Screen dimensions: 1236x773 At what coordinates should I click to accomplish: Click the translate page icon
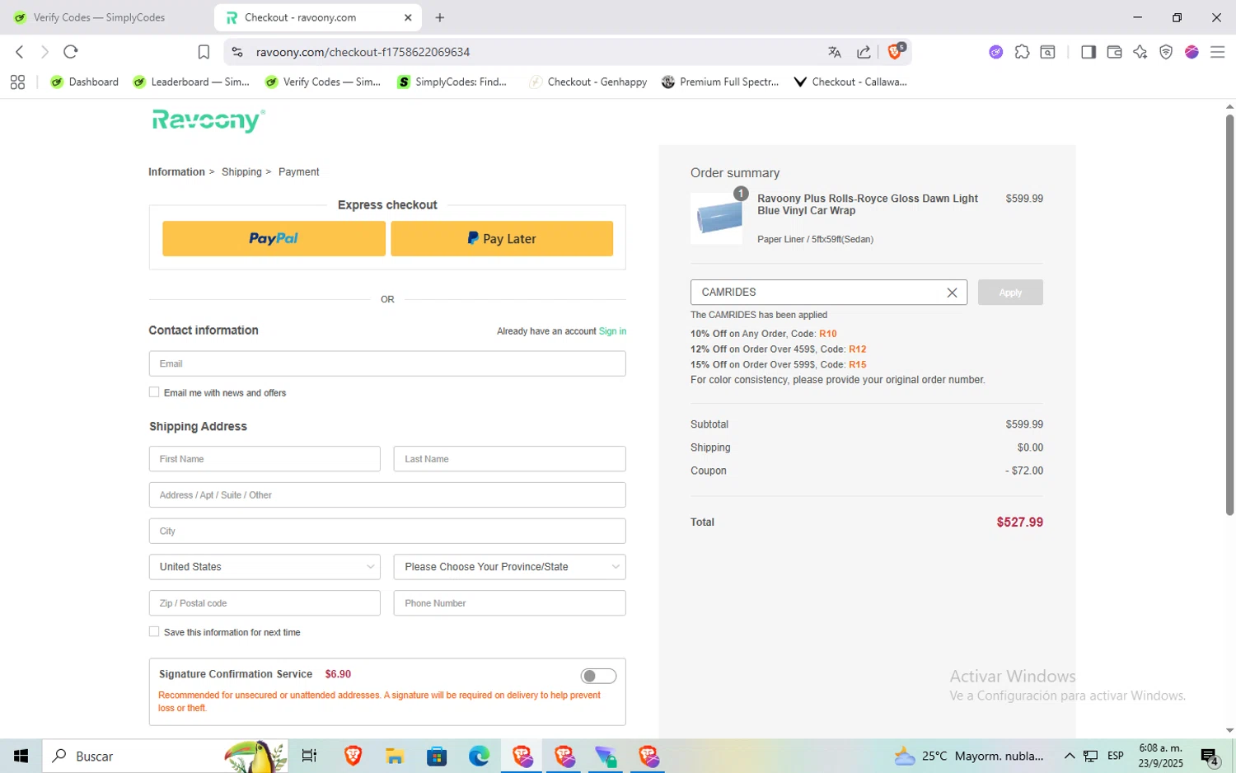point(835,52)
